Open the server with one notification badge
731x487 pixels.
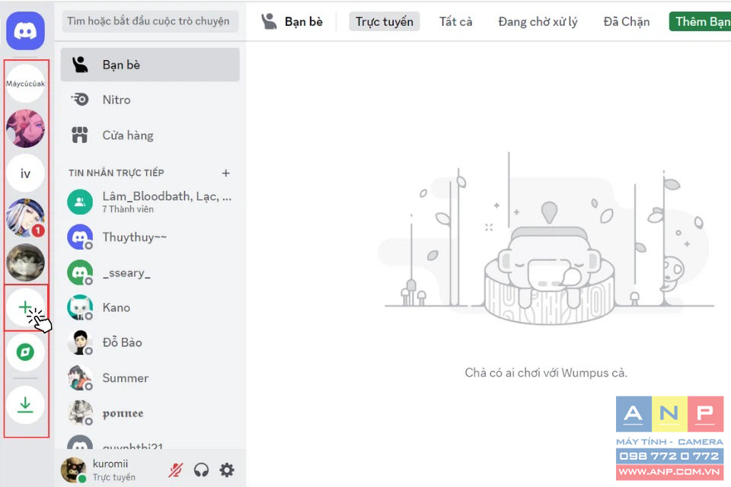[x=25, y=218]
